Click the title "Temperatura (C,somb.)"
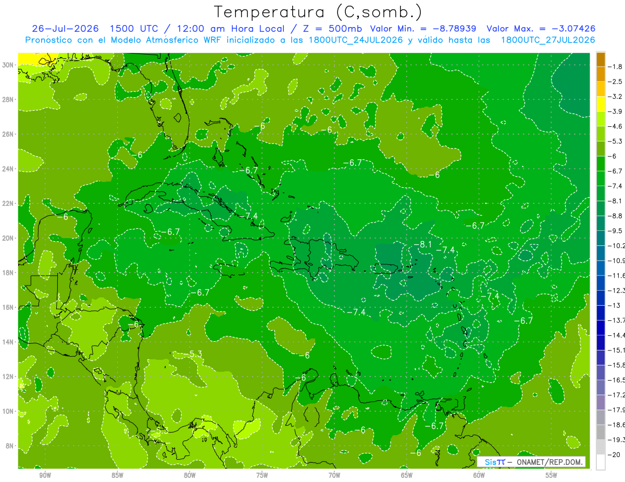The height and width of the screenshot is (482, 625). [318, 12]
